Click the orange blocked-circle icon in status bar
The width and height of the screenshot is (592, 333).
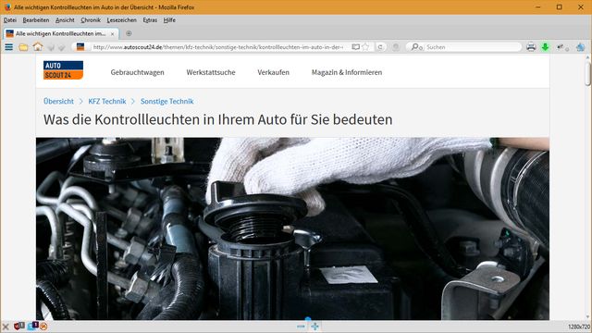[43, 327]
